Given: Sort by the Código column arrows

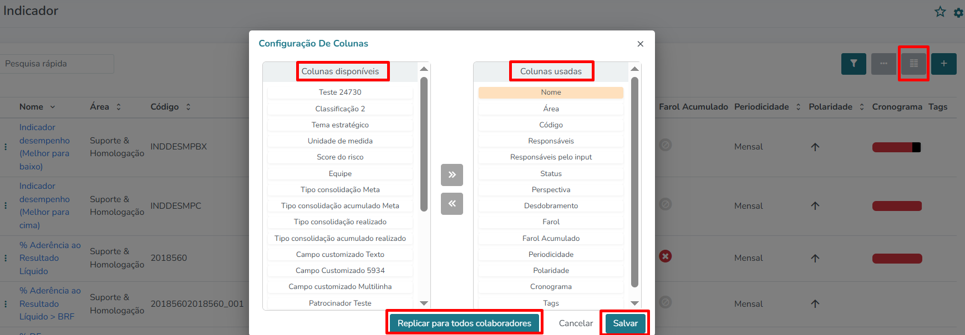Looking at the screenshot, I should click(x=189, y=107).
